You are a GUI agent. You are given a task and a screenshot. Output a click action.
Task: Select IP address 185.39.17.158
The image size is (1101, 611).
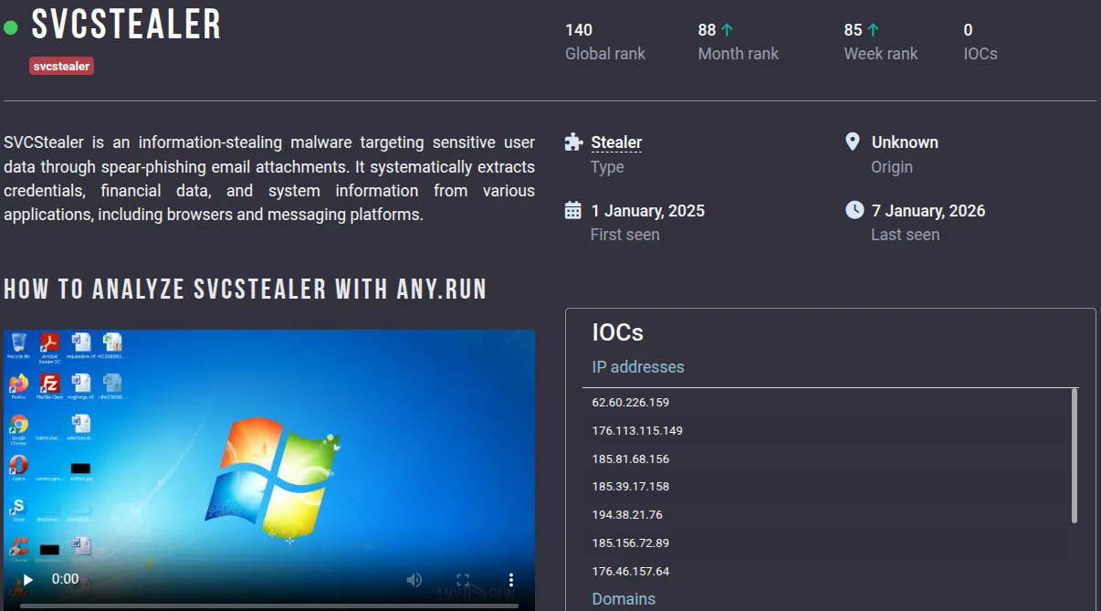[631, 487]
